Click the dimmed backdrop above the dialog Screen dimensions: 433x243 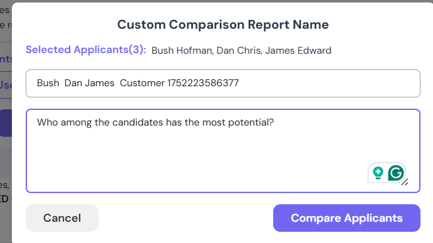pos(217,1)
